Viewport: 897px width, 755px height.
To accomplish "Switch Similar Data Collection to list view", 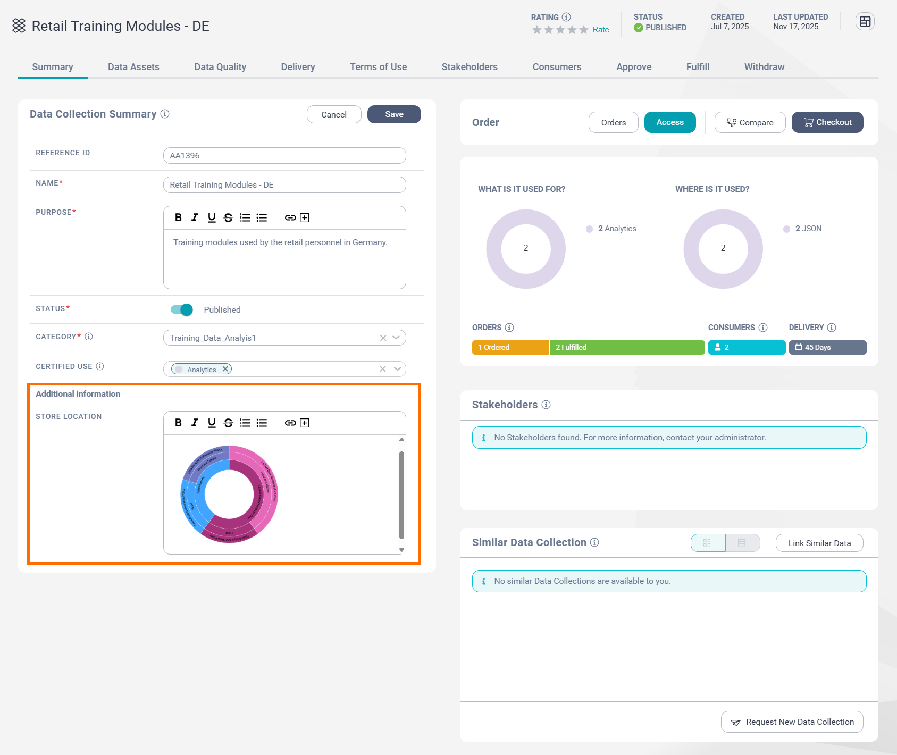I will 742,543.
